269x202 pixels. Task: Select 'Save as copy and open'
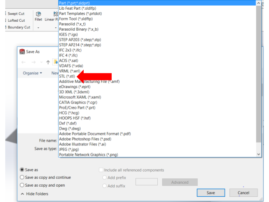22,185
